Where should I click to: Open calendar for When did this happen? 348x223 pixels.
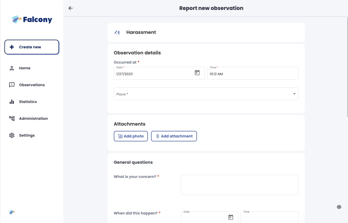click(x=231, y=217)
